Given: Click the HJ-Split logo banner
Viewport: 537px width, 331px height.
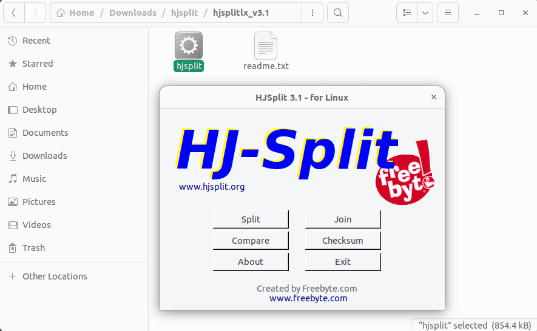Looking at the screenshot, I should click(287, 152).
